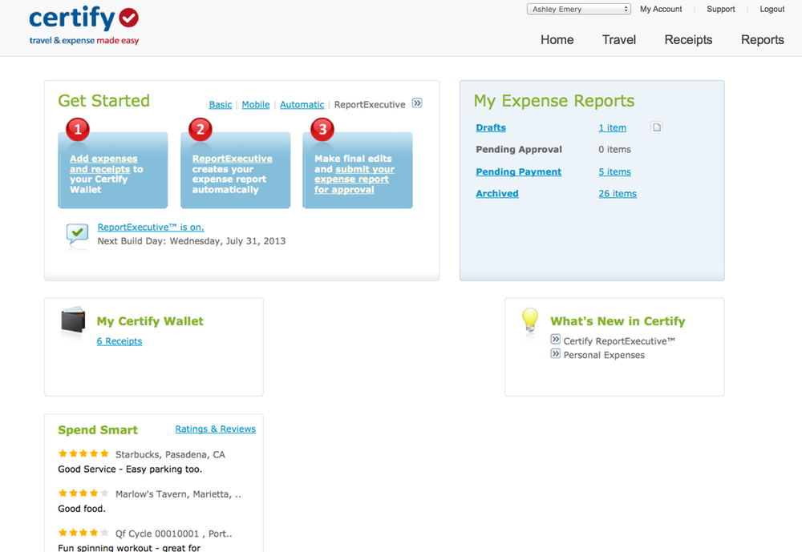Click the arrow icon beside Certify ReportExecutive™
Screen dimensions: 802x552
point(555,340)
